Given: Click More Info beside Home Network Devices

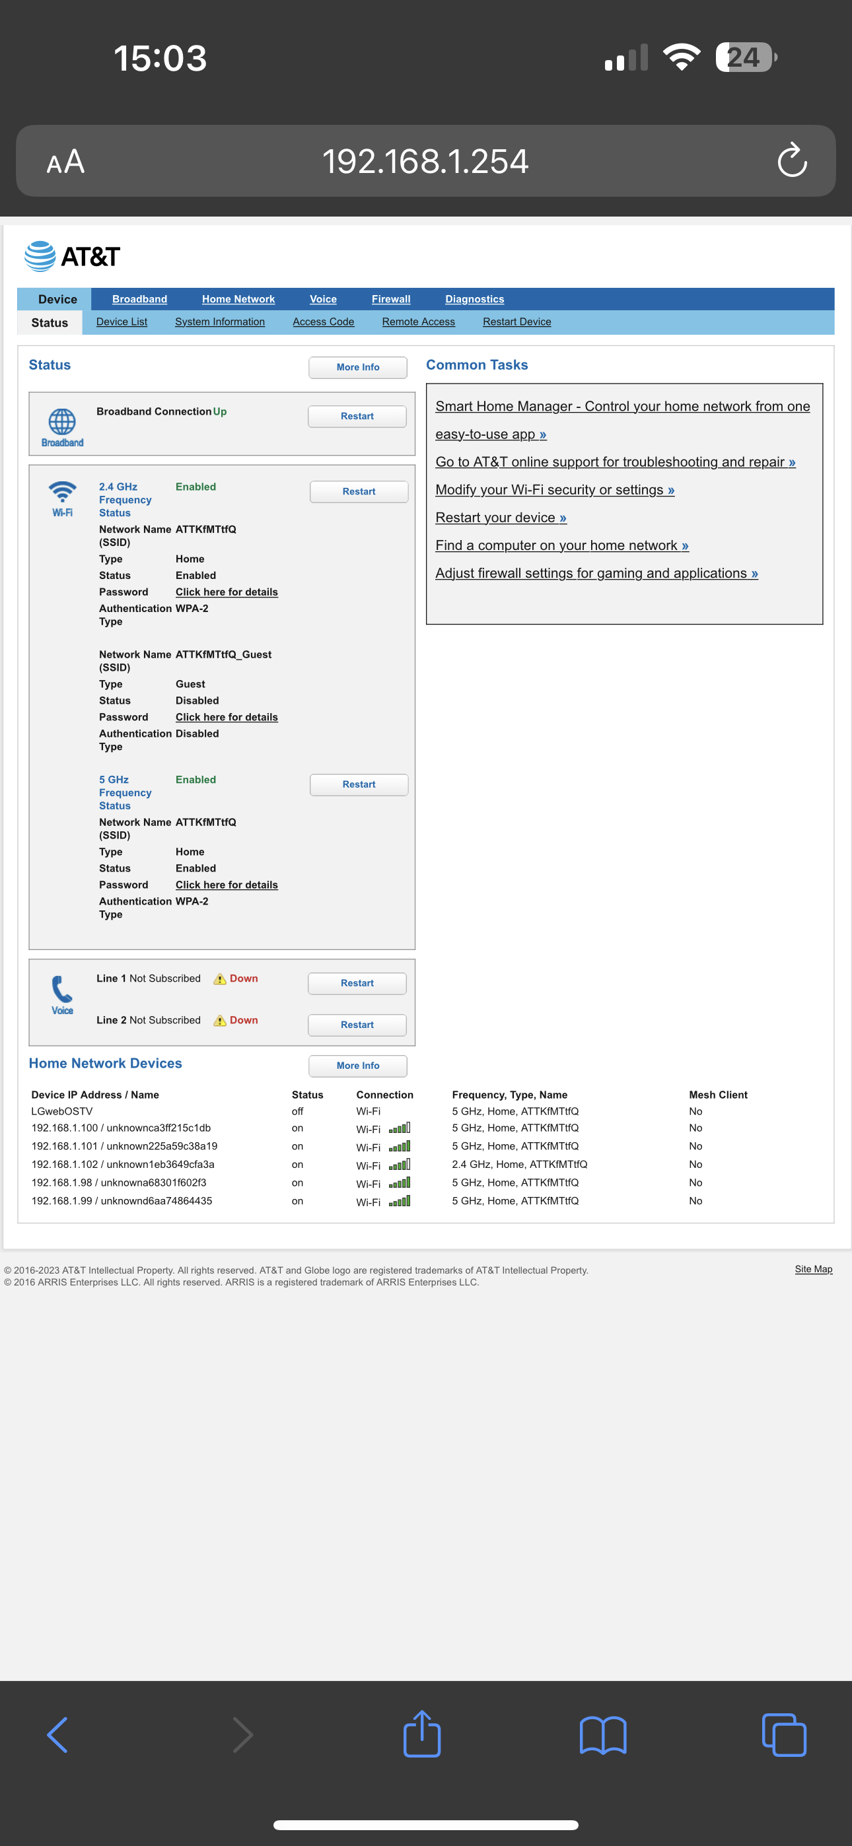Looking at the screenshot, I should pyautogui.click(x=358, y=1066).
